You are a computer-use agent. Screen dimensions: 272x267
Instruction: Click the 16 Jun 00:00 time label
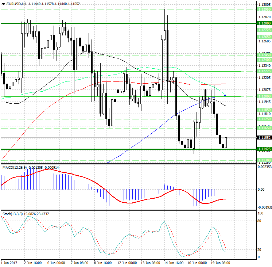point(197,263)
